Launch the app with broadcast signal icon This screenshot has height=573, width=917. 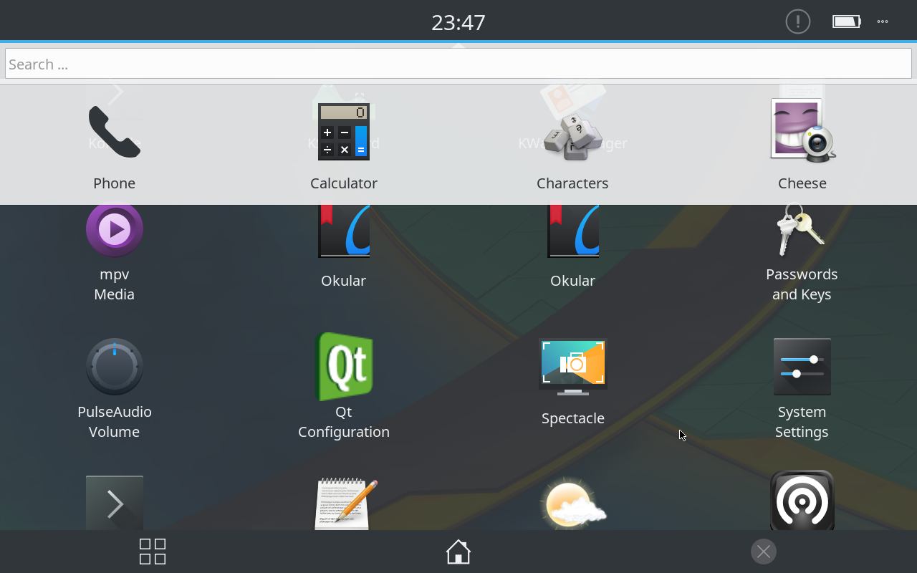[802, 501]
